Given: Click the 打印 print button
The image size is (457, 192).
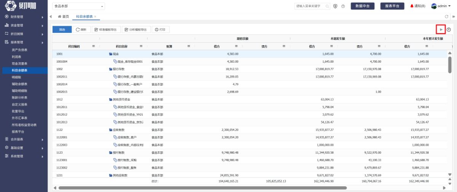Looking at the screenshot, I should click(160, 30).
